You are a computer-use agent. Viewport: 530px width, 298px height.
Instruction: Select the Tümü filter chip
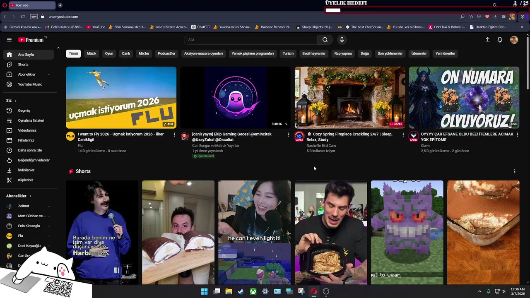(73, 53)
